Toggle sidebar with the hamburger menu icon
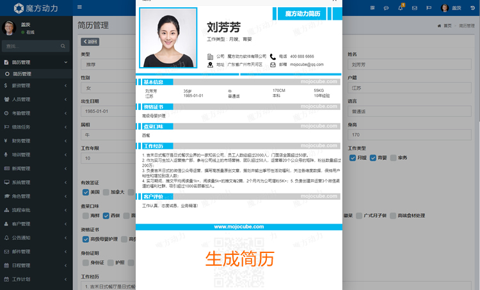 tap(79, 7)
